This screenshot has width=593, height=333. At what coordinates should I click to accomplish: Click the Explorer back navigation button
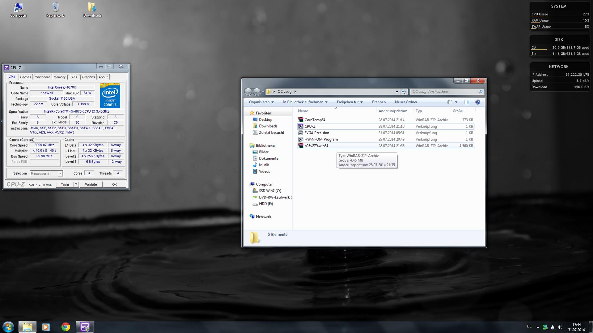248,92
